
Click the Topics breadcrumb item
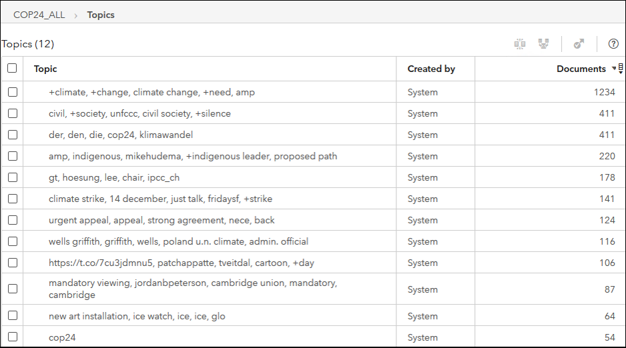(x=101, y=15)
